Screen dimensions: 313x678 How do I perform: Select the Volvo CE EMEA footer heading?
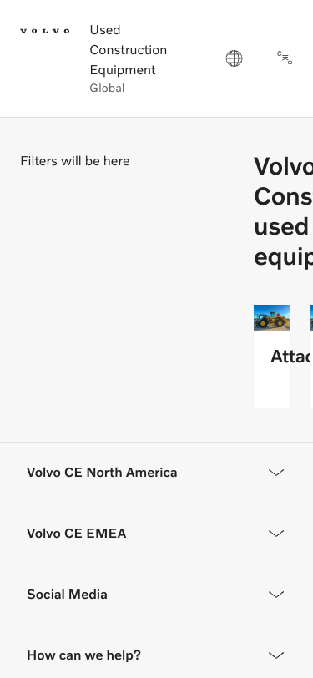click(x=77, y=534)
